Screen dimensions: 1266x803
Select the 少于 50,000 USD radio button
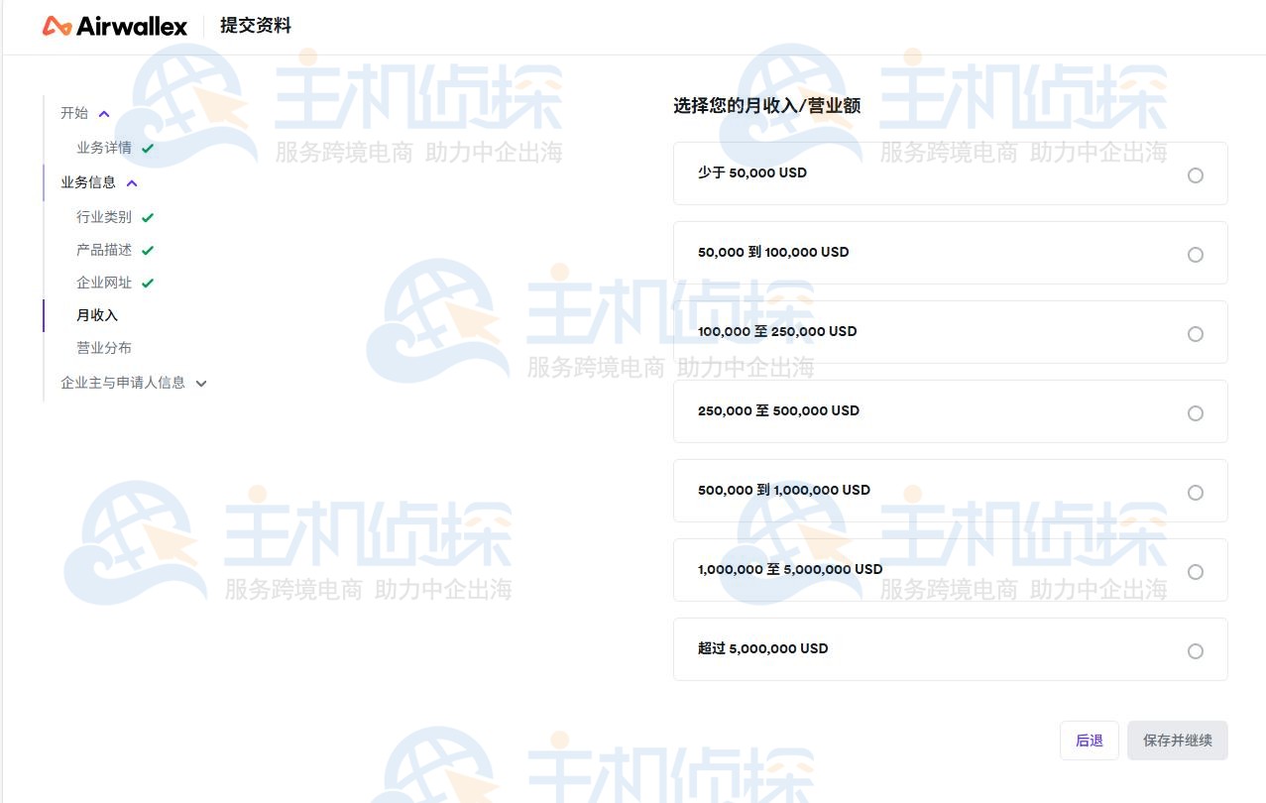1195,174
